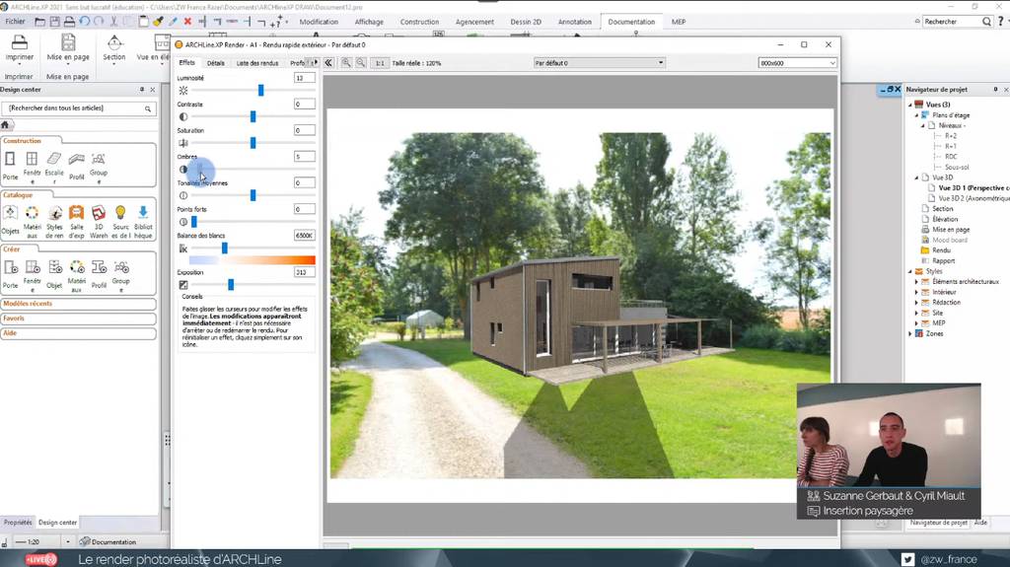Viewport: 1010px width, 567px height.
Task: Click the Points forts slider handle
Action: 194,222
